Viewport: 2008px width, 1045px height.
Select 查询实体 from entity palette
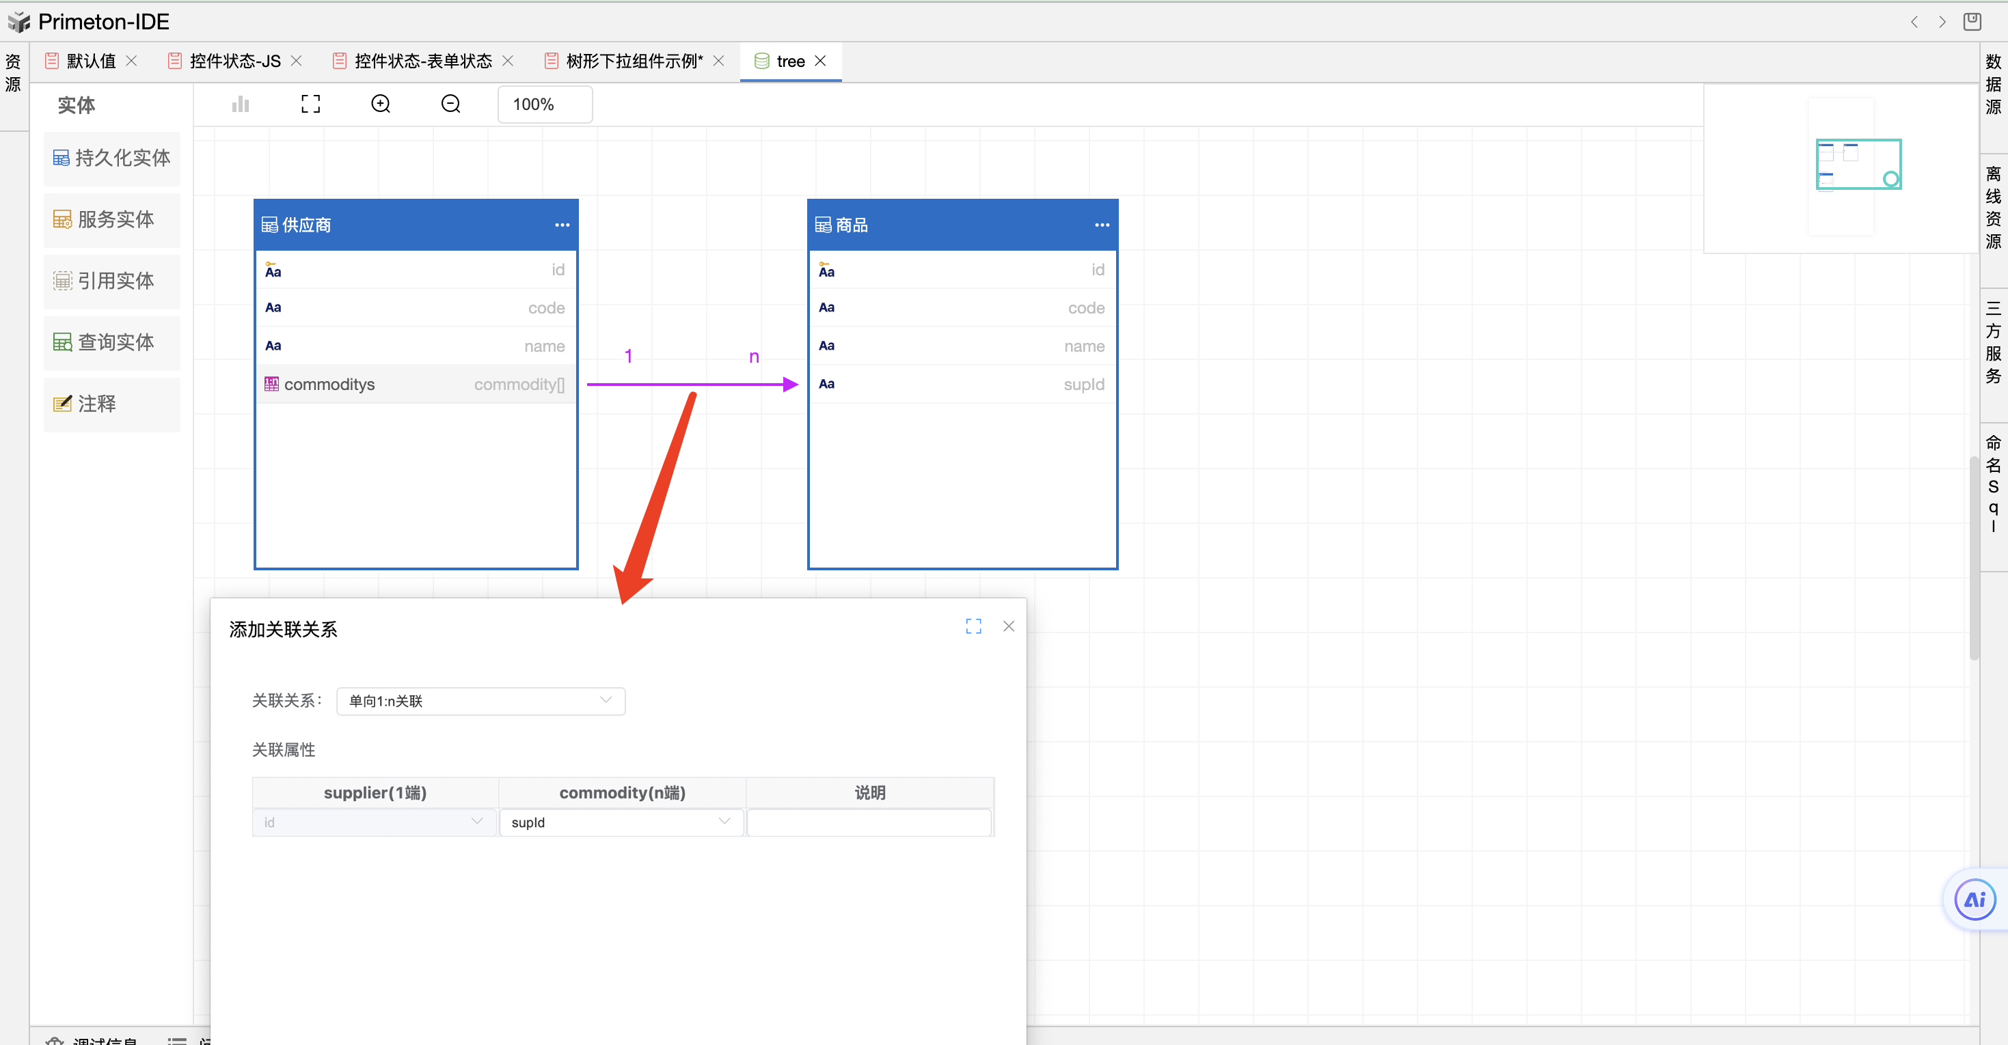(111, 342)
